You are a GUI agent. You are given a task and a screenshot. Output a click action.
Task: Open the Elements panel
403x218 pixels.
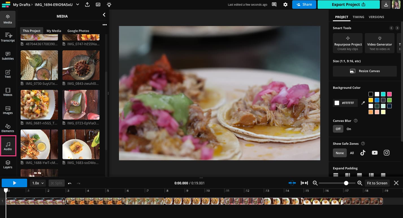(x=8, y=128)
